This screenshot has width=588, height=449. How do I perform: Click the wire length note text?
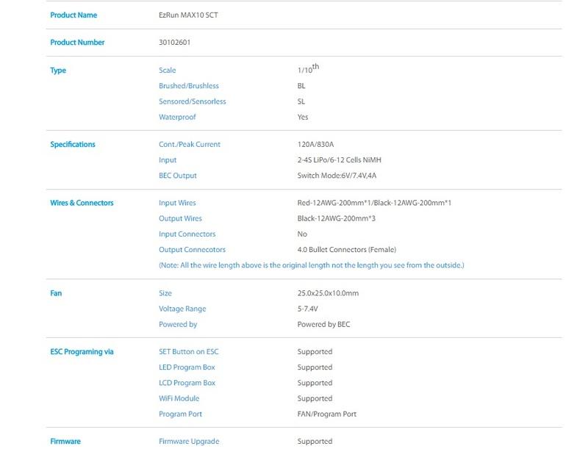311,265
